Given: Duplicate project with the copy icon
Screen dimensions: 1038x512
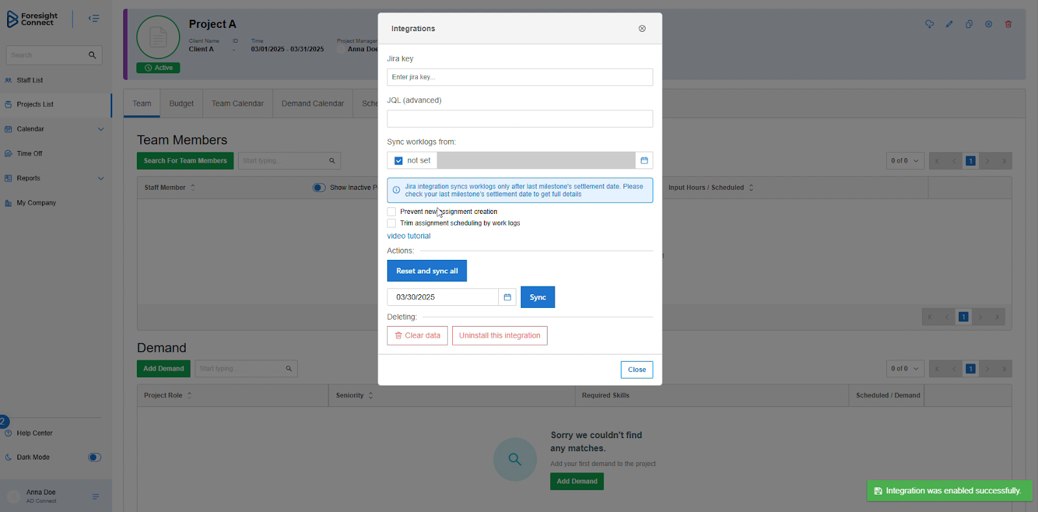Looking at the screenshot, I should click(x=969, y=24).
